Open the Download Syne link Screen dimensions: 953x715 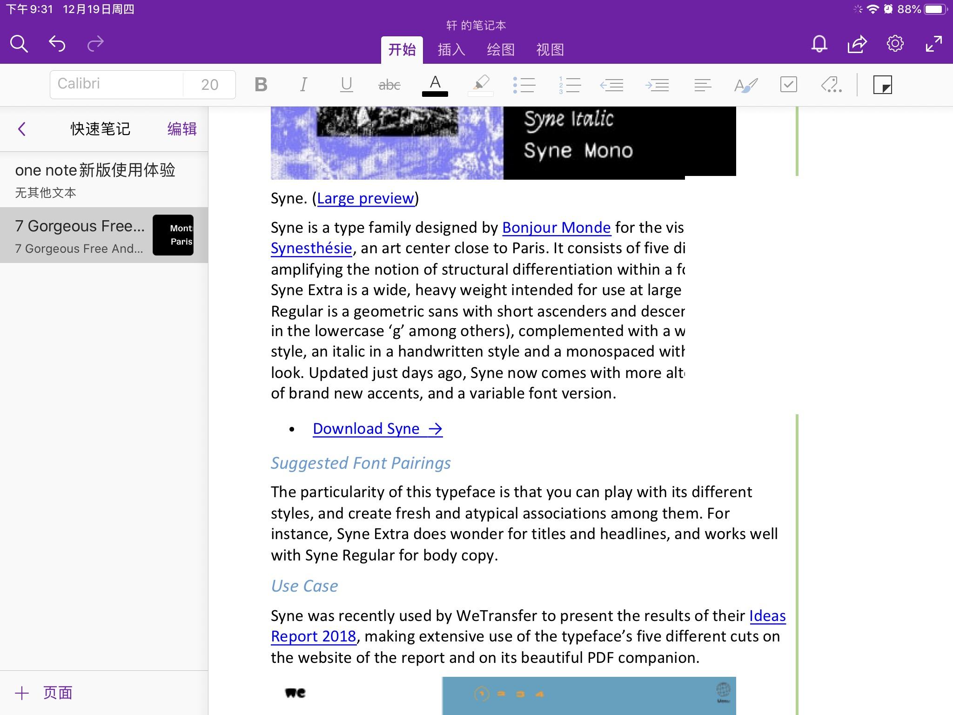377,429
